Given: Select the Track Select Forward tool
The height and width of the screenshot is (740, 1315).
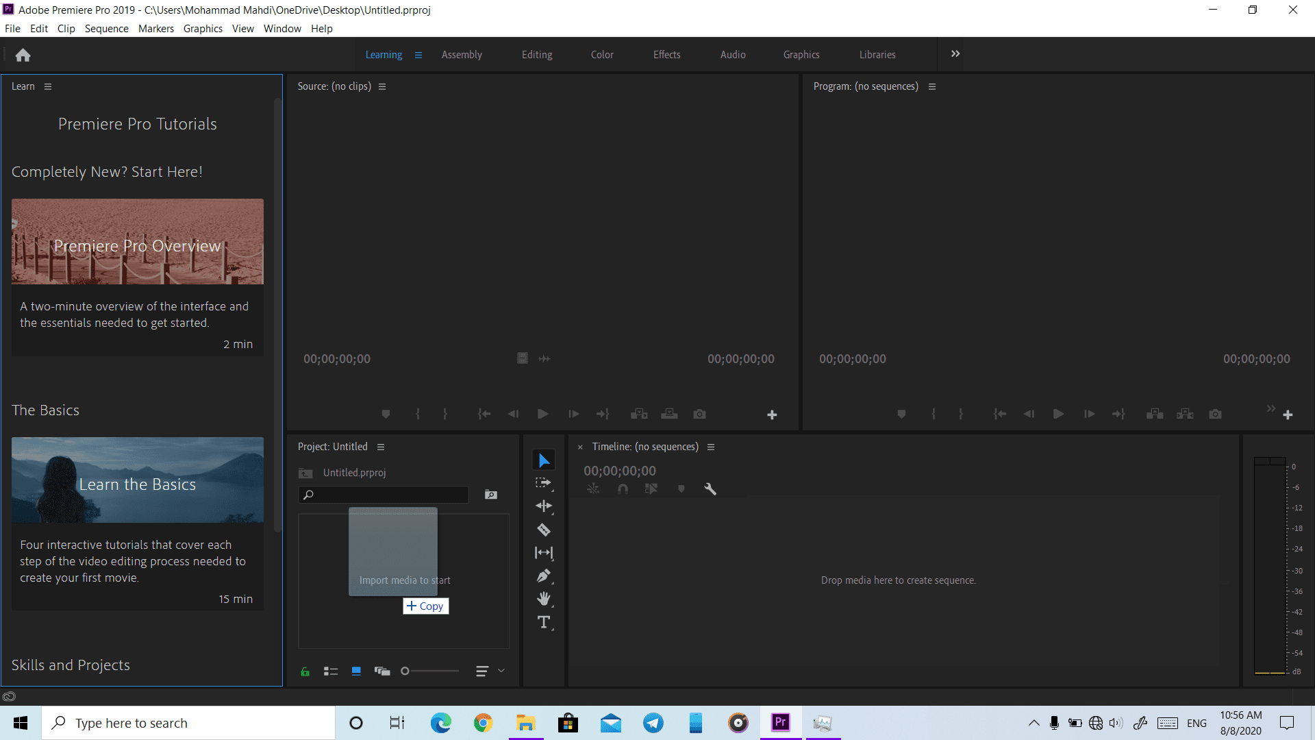Looking at the screenshot, I should pyautogui.click(x=543, y=483).
